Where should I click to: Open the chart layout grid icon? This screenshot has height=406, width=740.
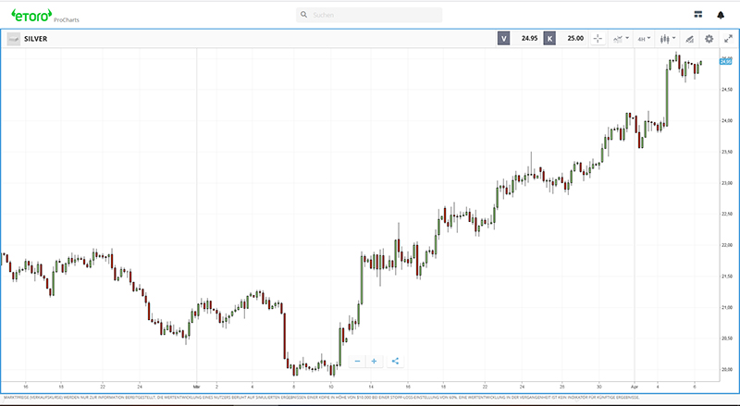coord(697,15)
